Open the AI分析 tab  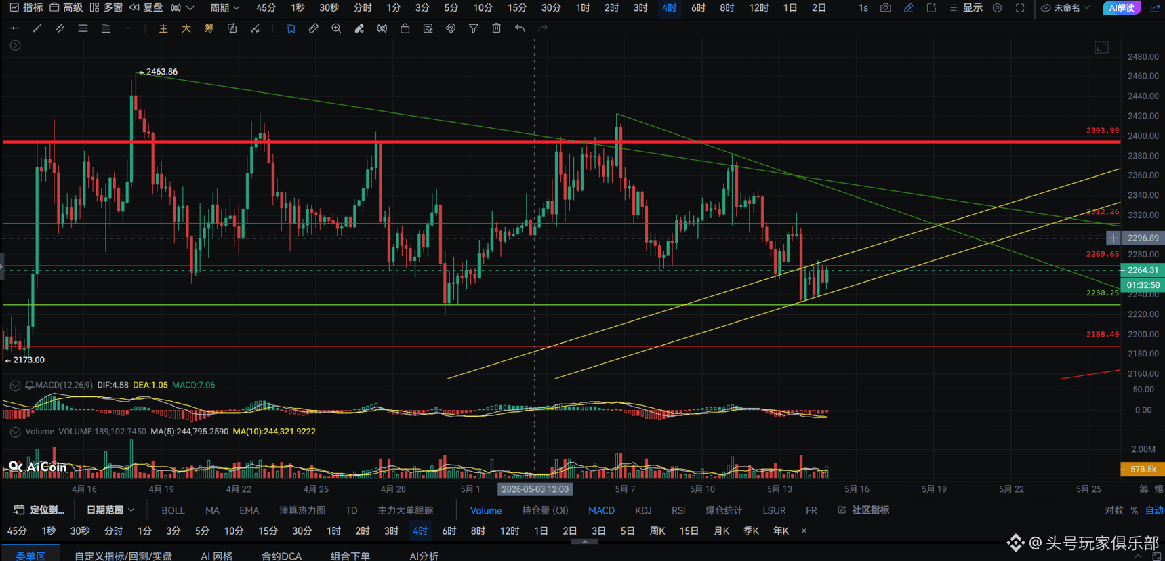coord(424,556)
